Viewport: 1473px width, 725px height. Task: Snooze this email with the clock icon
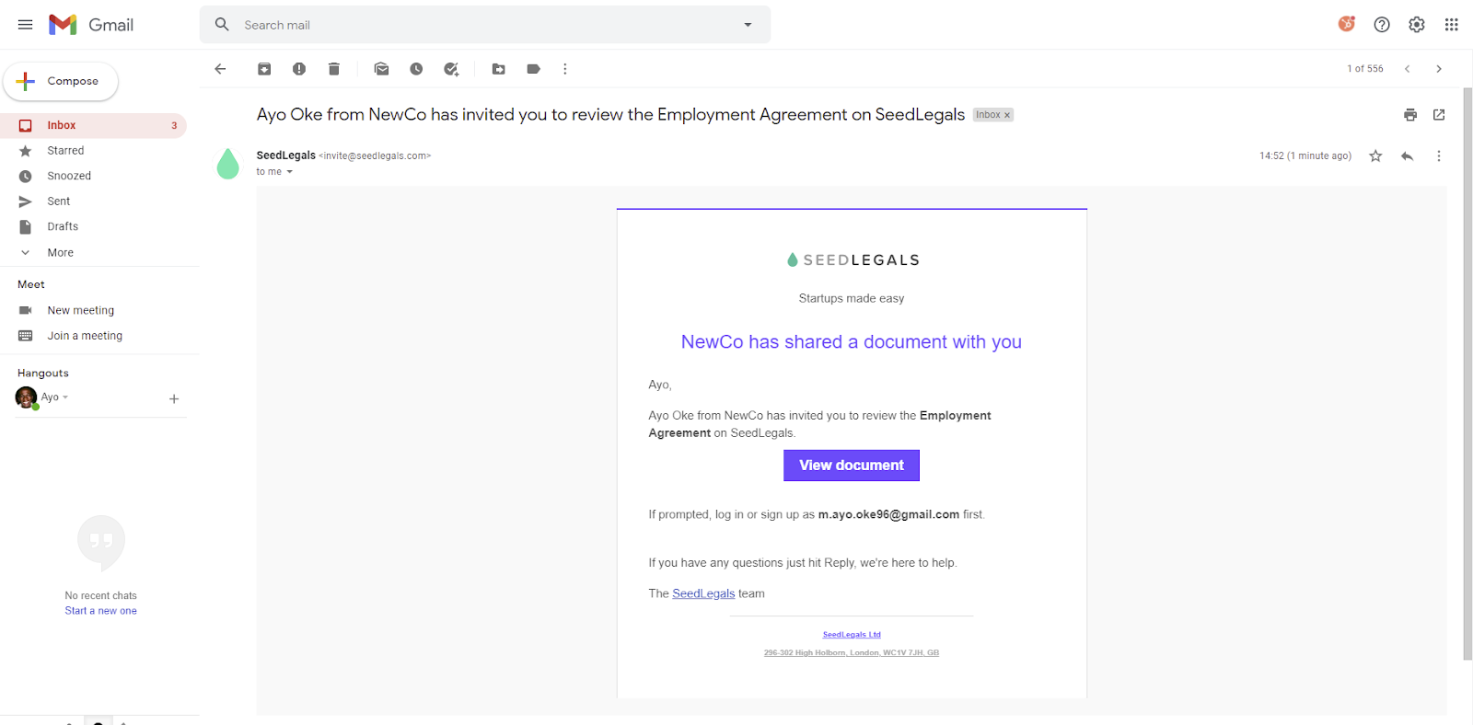(416, 69)
